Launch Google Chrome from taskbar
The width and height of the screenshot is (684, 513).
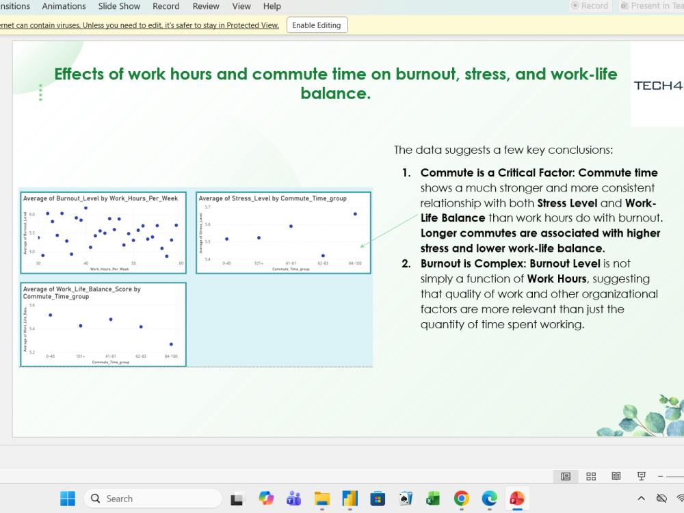pyautogui.click(x=461, y=498)
